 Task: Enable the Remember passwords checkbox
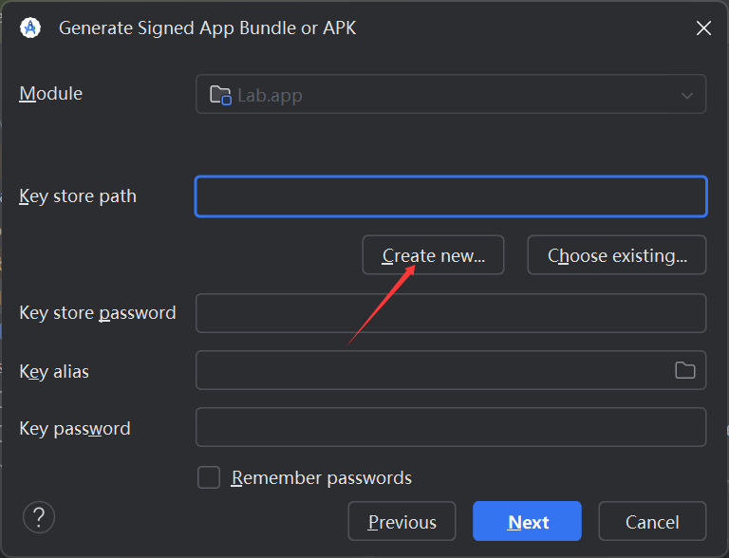pyautogui.click(x=209, y=477)
